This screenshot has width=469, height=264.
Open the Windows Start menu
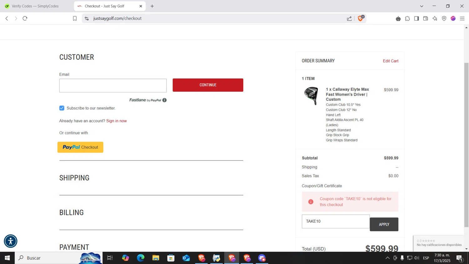pos(7,258)
